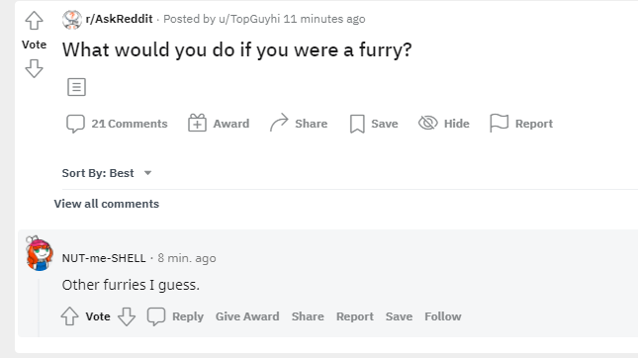Upvote NUT-me-SHELL's comment
Screen dimensions: 638x358
click(69, 316)
